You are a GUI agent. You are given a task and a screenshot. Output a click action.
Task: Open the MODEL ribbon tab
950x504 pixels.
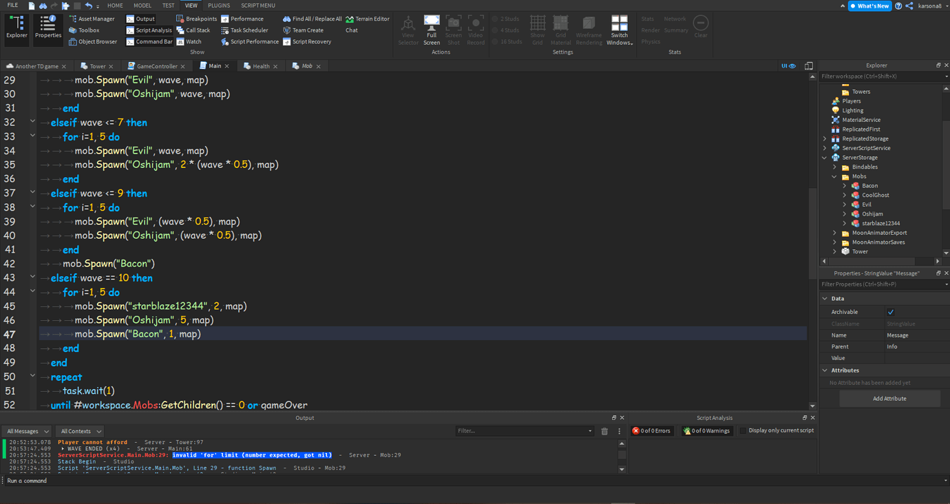coord(142,6)
